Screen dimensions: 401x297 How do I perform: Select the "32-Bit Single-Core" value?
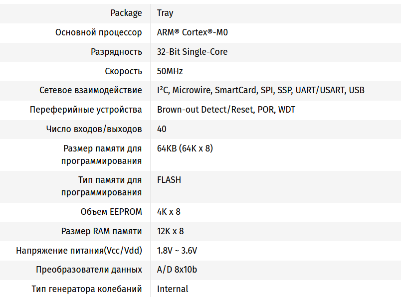tap(192, 52)
